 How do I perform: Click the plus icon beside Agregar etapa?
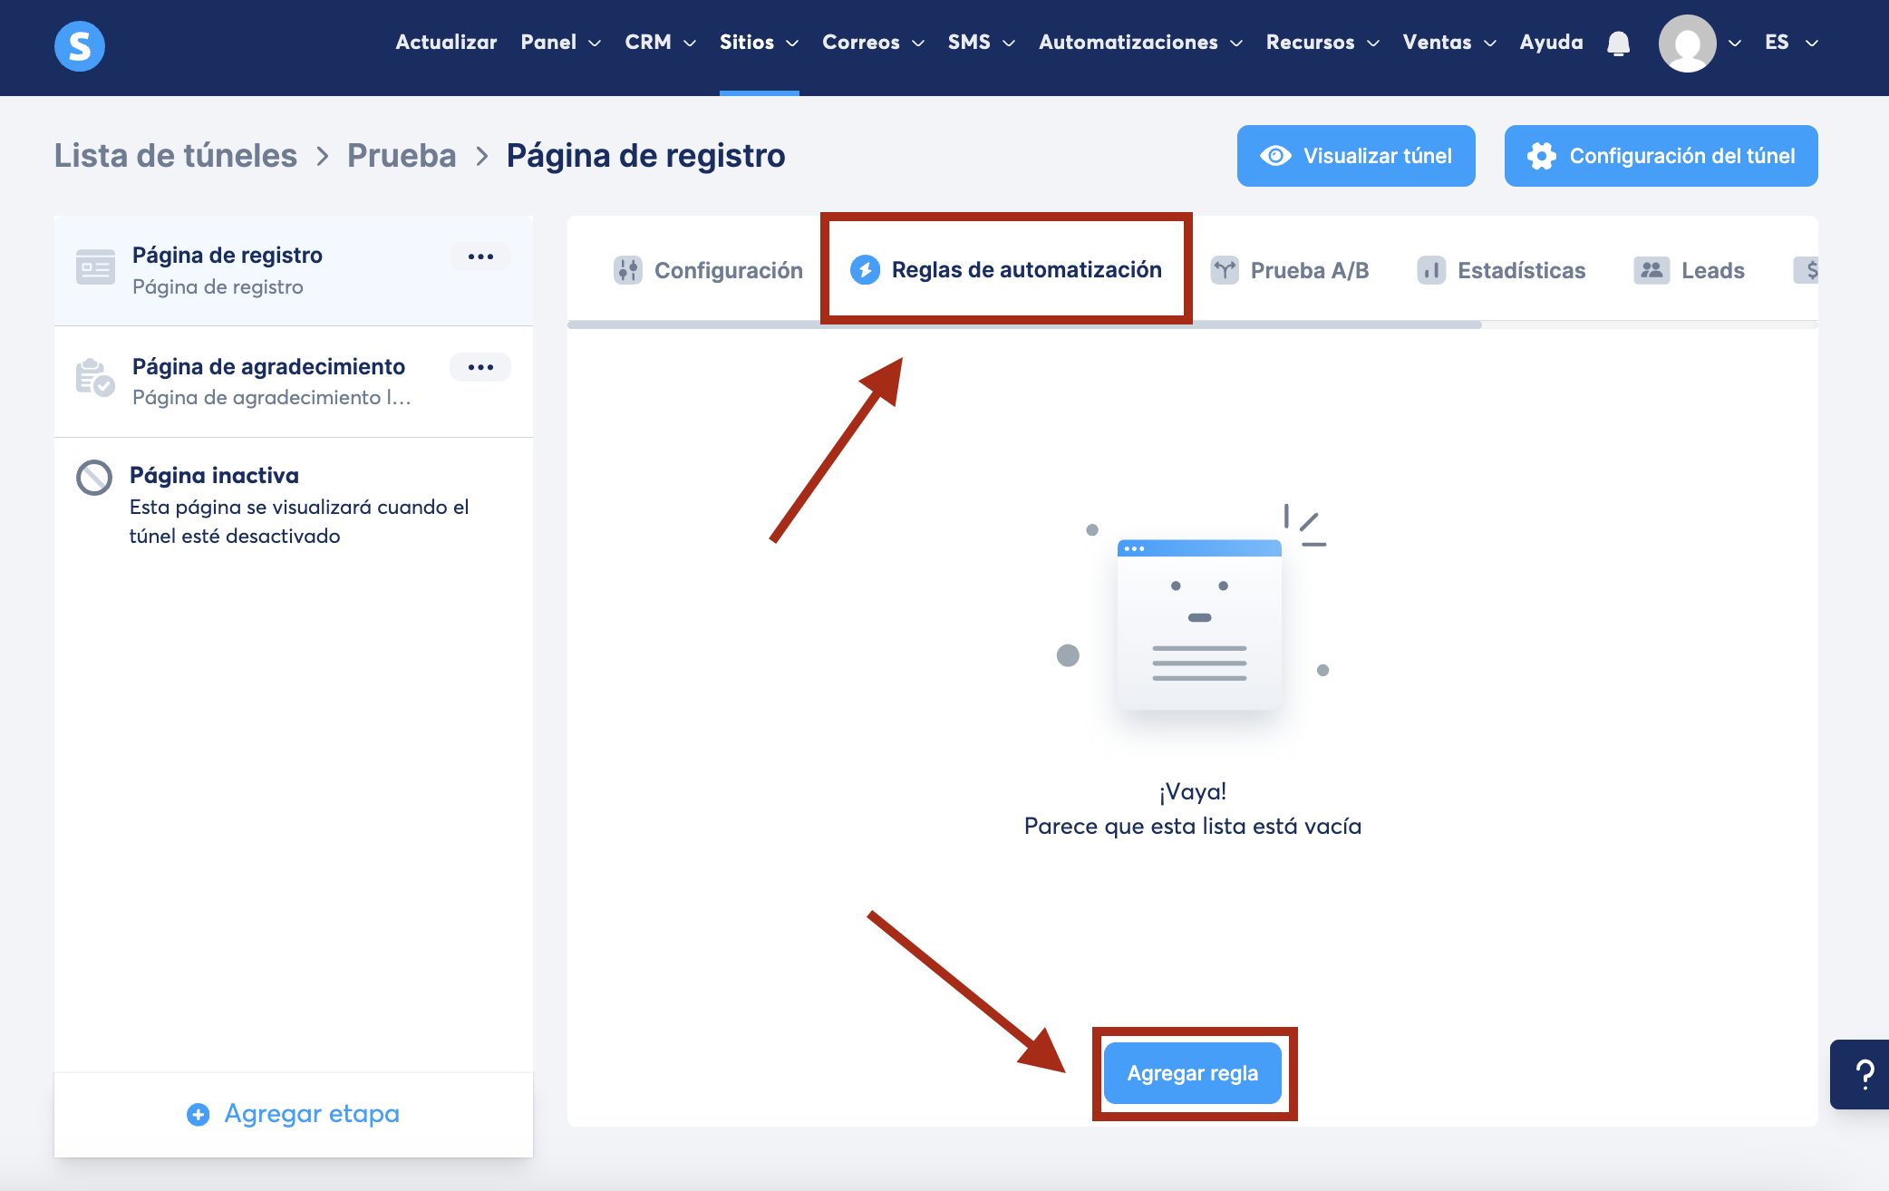pyautogui.click(x=198, y=1114)
